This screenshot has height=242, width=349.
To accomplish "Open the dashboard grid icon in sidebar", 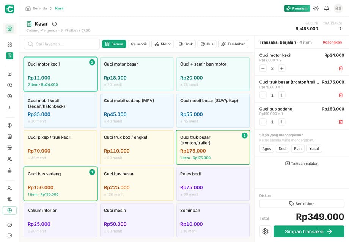I will click(x=9, y=44).
